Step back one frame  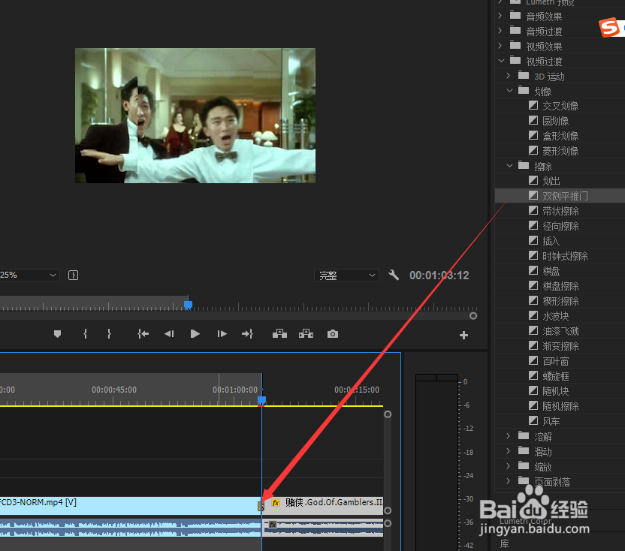(169, 334)
